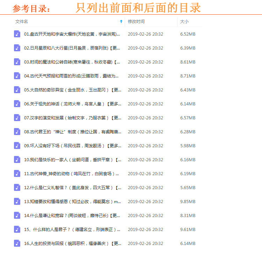Click the music icon for 16.人生的投资与回报
The width and height of the screenshot is (262, 253).
click(x=17, y=243)
